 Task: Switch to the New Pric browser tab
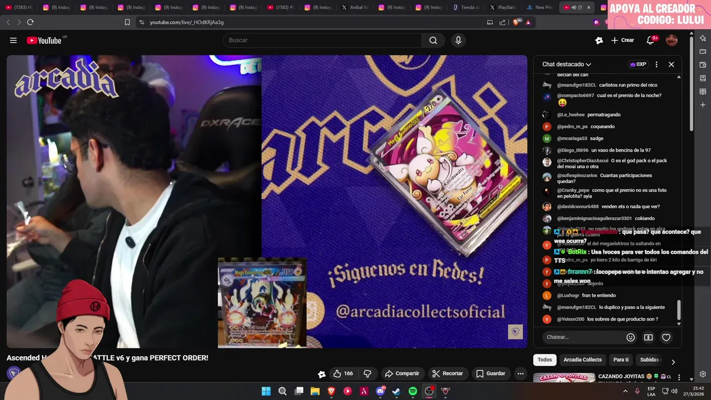coord(540,7)
